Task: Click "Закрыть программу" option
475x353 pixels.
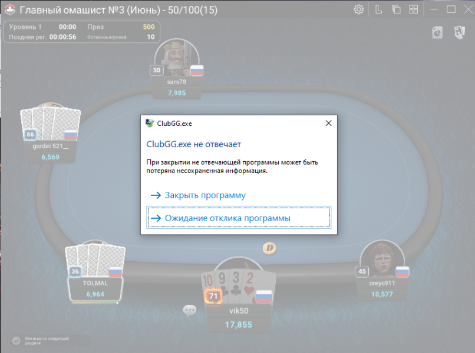Action: (x=205, y=195)
